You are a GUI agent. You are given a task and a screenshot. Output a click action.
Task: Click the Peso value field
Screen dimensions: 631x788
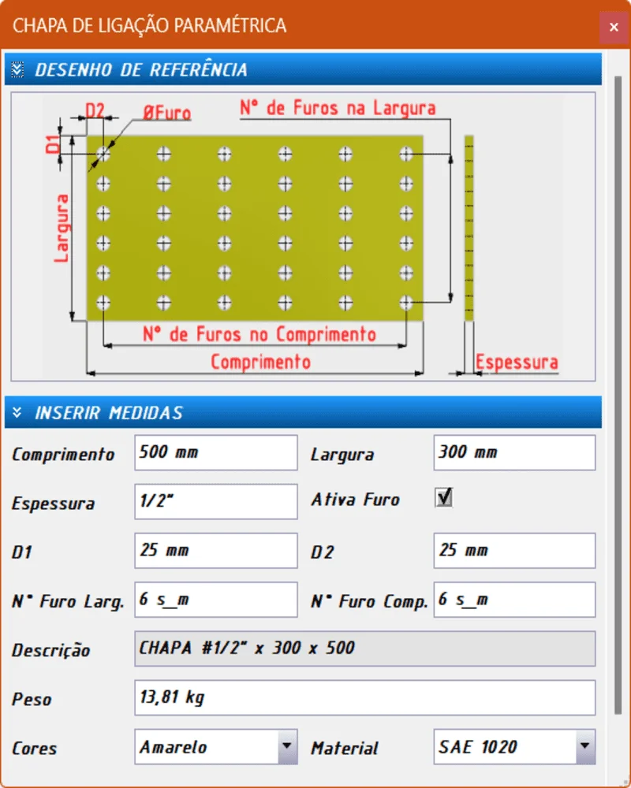[x=364, y=698]
